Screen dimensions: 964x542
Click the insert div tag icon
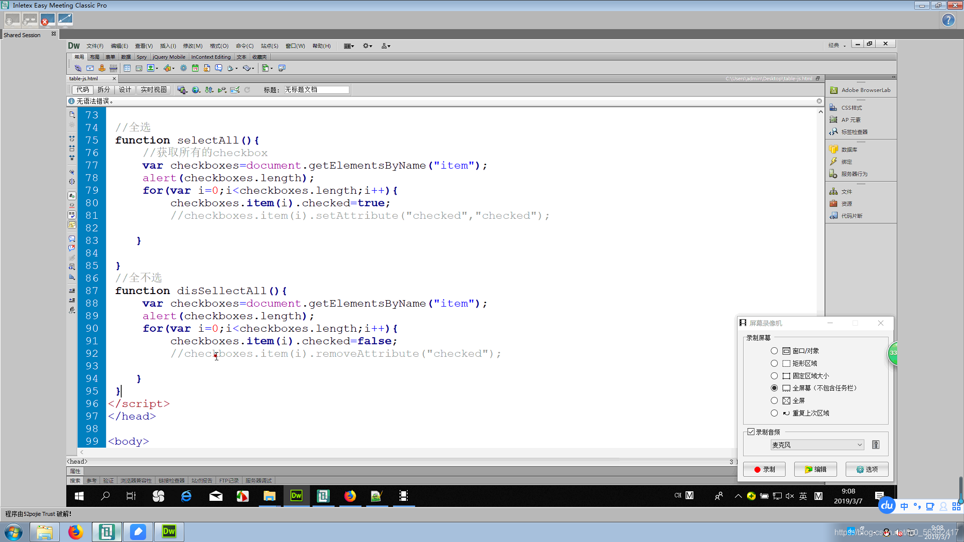[x=139, y=68]
